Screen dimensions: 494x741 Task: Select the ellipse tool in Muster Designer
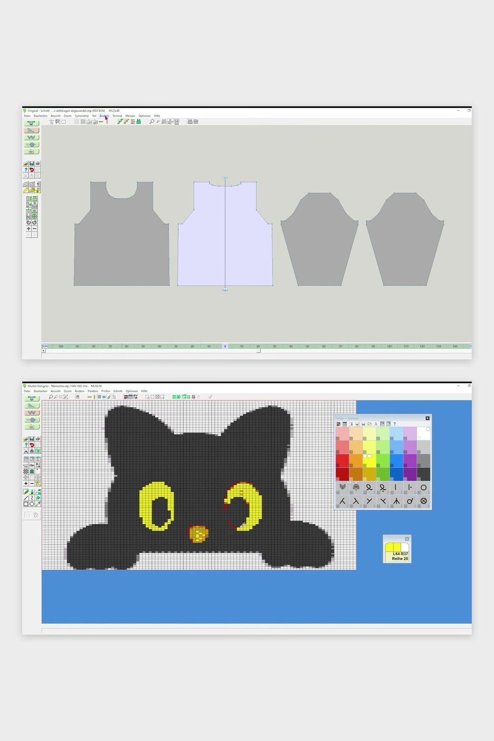click(x=32, y=504)
